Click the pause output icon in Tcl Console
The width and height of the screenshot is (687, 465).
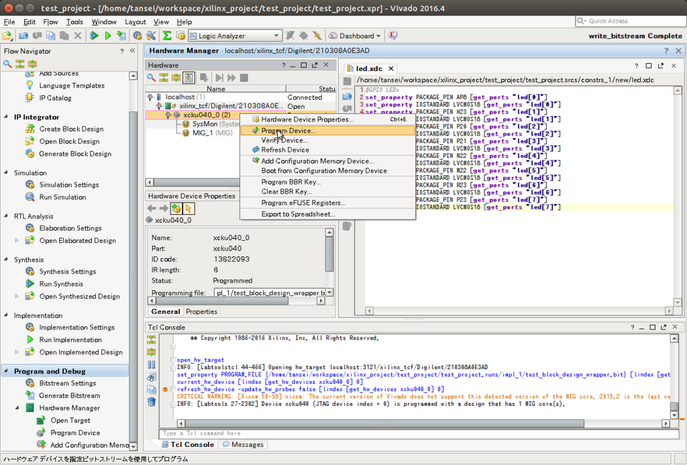click(152, 364)
